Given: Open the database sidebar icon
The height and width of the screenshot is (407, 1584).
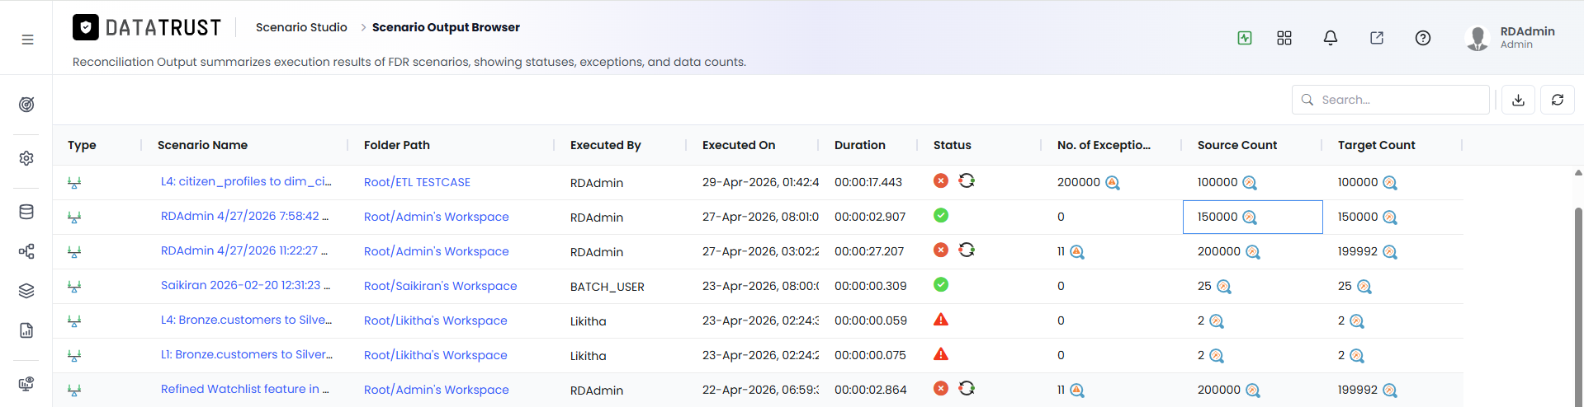Looking at the screenshot, I should click(x=26, y=212).
